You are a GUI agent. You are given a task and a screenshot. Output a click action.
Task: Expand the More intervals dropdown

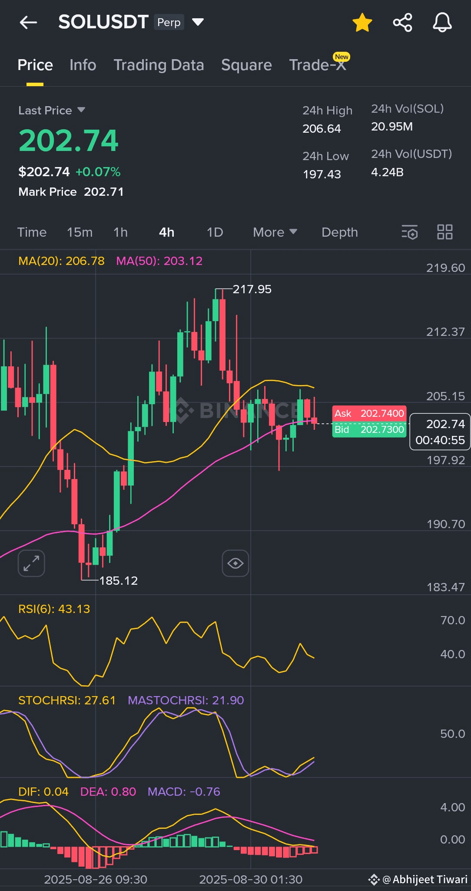tap(275, 232)
